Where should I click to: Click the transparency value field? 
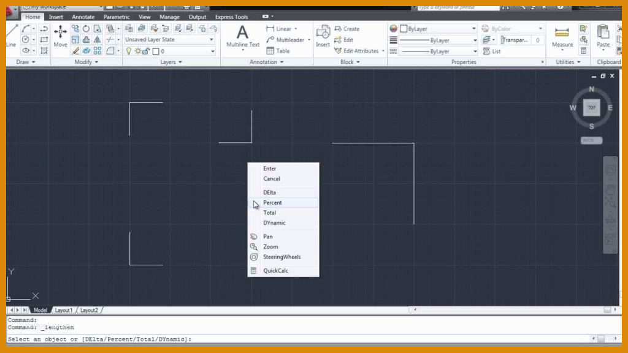point(537,40)
